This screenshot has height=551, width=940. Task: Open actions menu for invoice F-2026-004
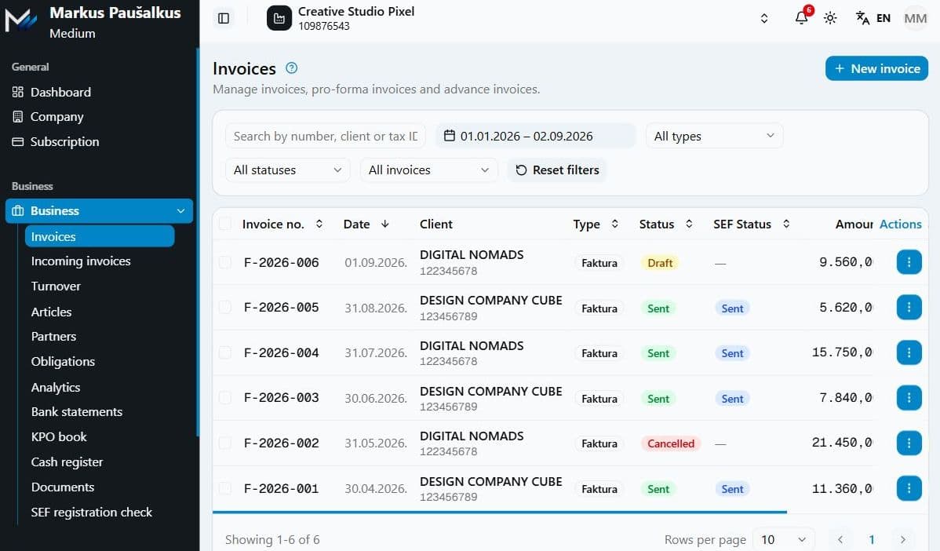[909, 352]
